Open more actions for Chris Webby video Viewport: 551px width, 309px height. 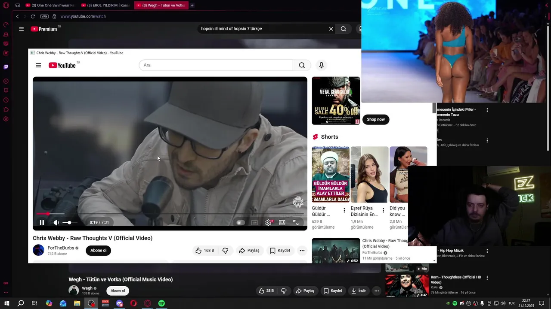(302, 251)
